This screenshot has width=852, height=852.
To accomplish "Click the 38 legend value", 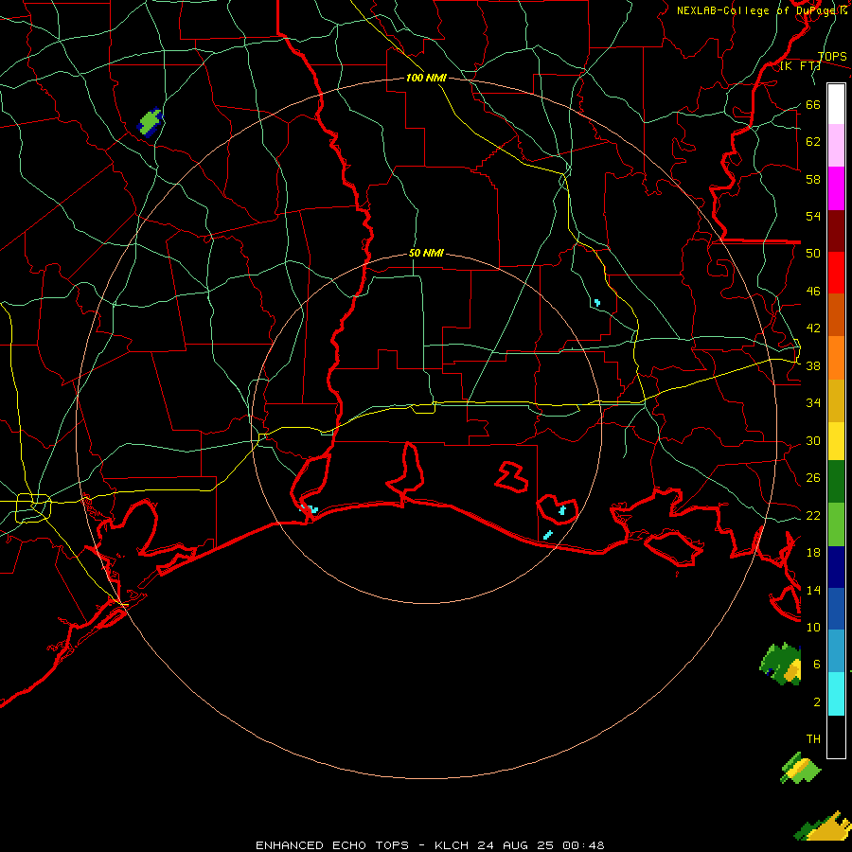I will click(813, 365).
